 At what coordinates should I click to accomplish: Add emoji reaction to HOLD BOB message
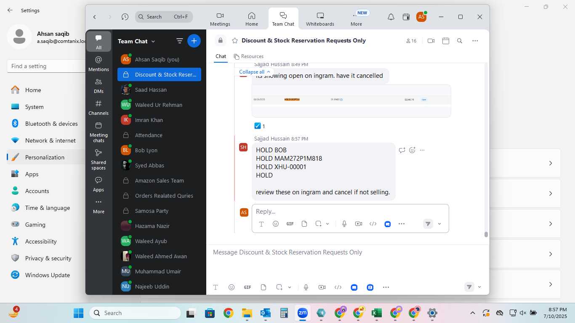click(x=413, y=150)
